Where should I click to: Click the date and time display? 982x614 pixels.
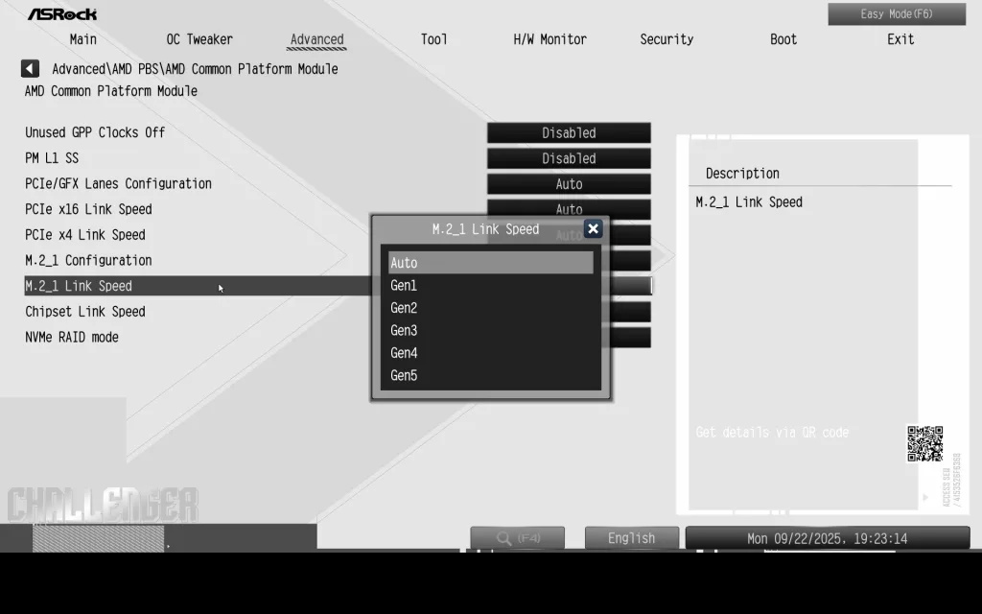(827, 538)
